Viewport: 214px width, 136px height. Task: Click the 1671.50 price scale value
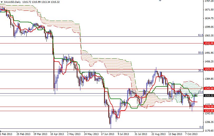209,10
